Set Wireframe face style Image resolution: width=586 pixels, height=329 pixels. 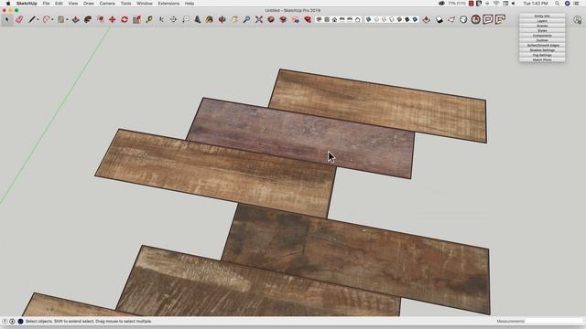(x=384, y=19)
